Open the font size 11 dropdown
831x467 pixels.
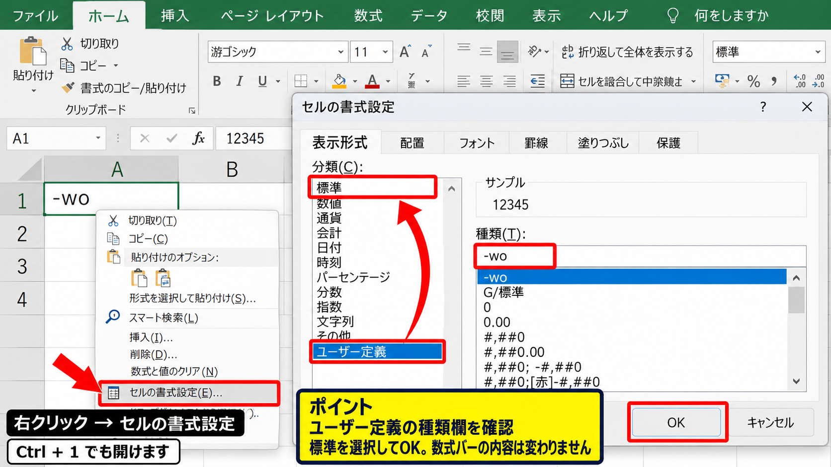tap(385, 52)
